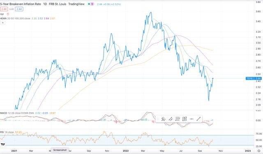Click the 2.87 orange EMA value
Screen dimensions: 263x154
point(53,19)
